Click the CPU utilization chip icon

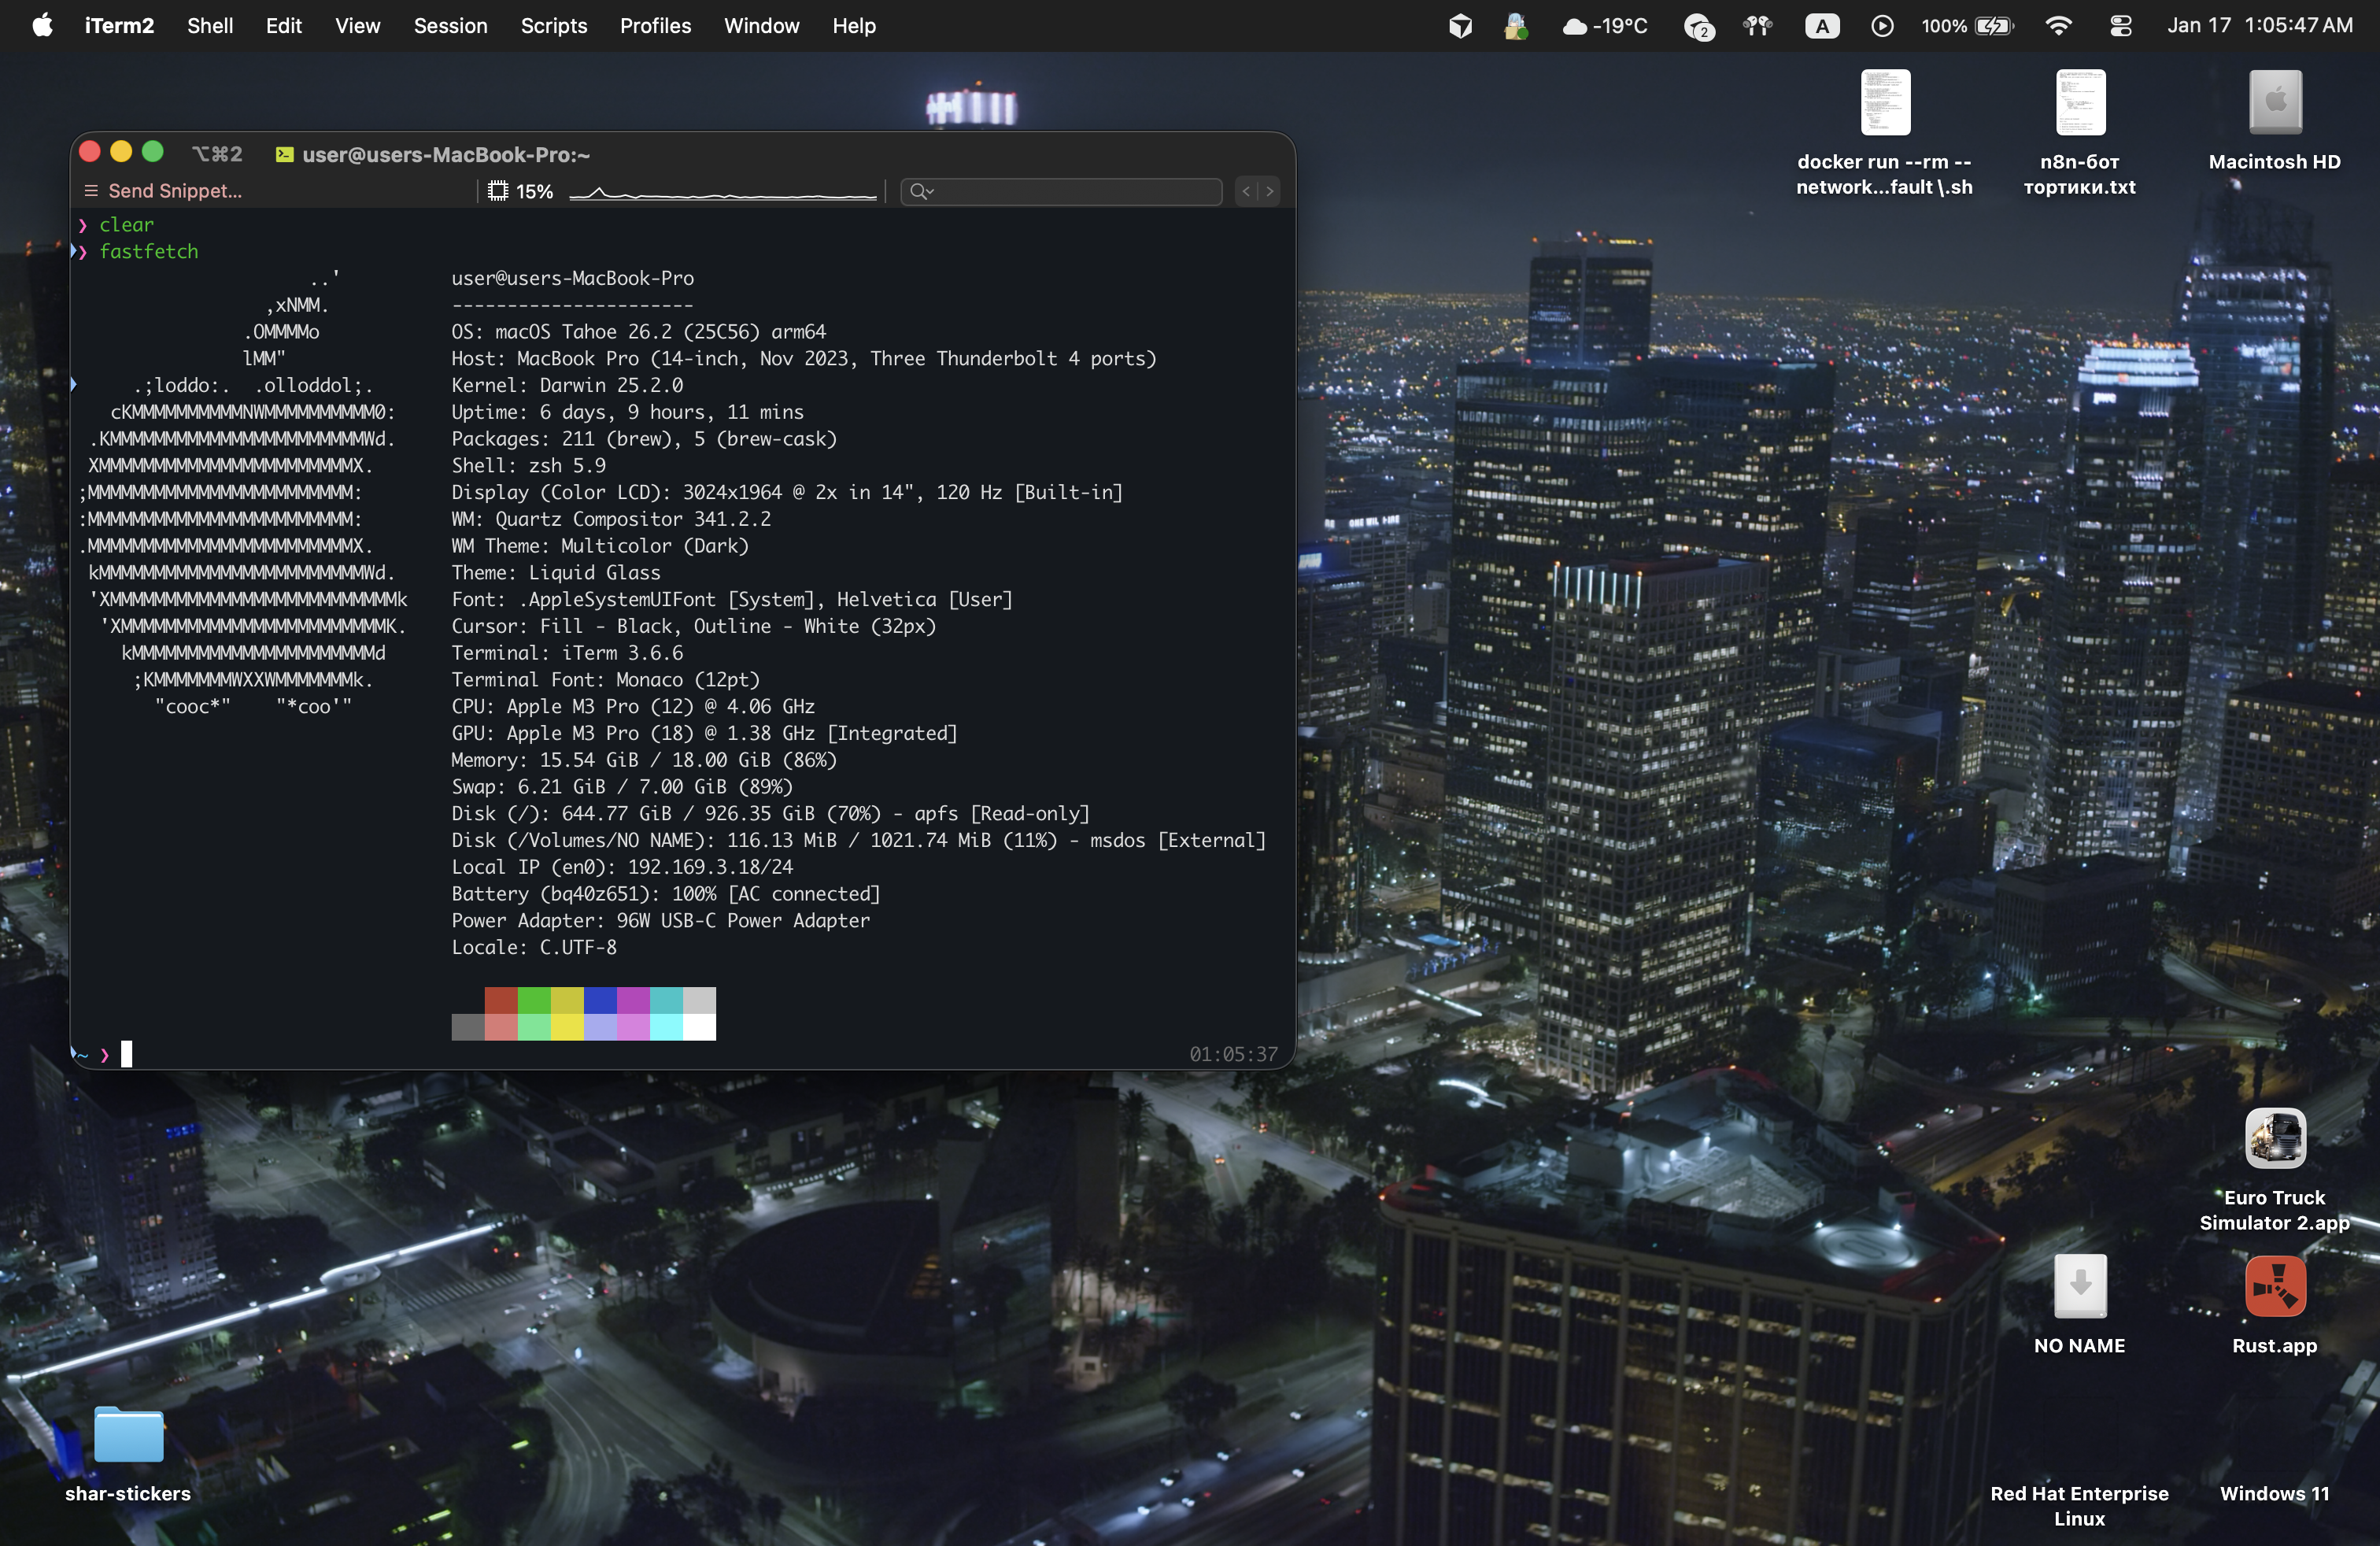tap(498, 191)
